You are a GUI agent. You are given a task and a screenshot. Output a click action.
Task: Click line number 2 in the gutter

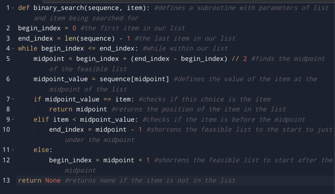pyautogui.click(x=8, y=28)
